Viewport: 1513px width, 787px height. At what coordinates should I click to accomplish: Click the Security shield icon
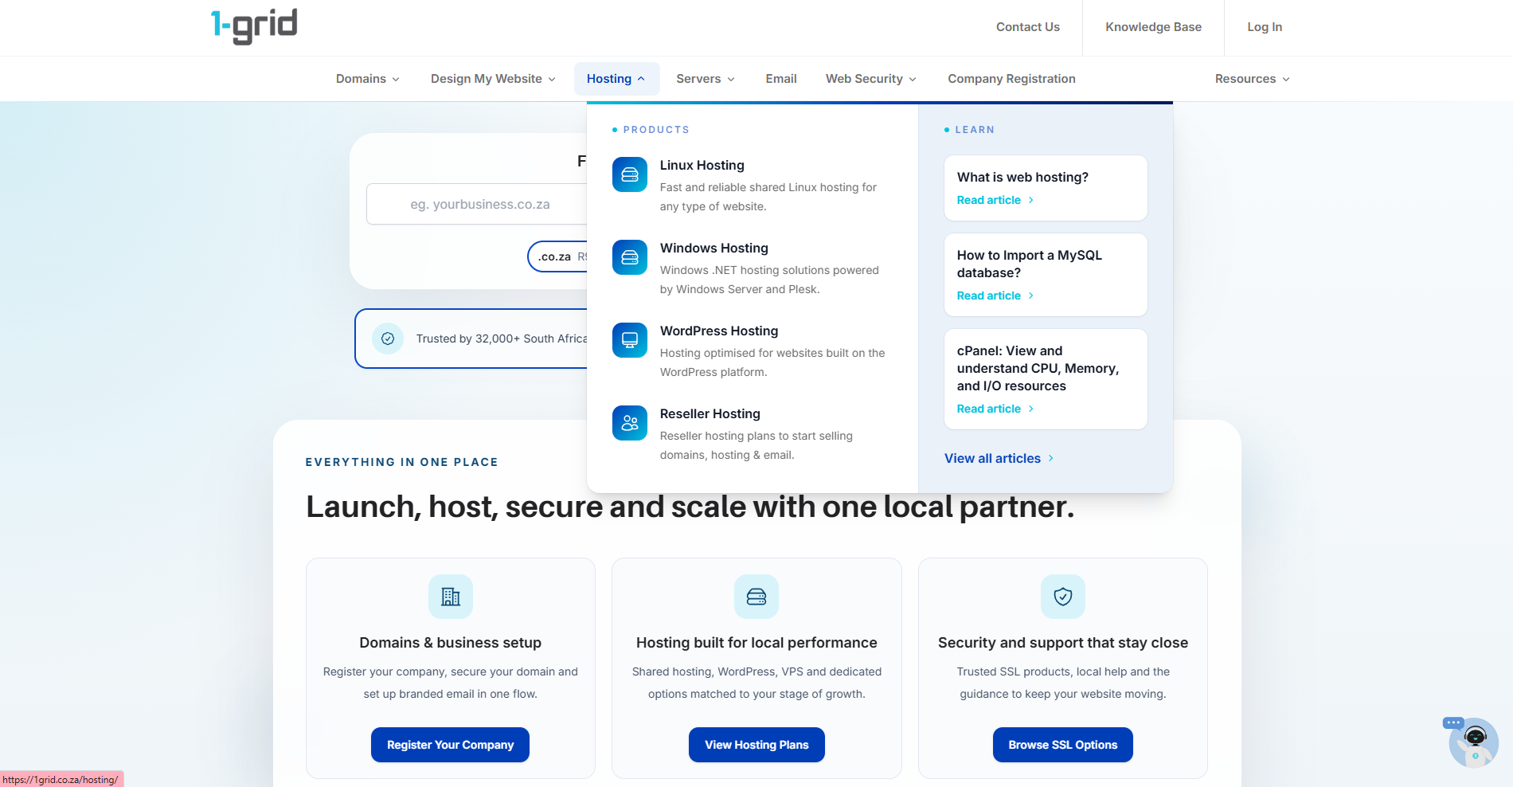(1063, 597)
